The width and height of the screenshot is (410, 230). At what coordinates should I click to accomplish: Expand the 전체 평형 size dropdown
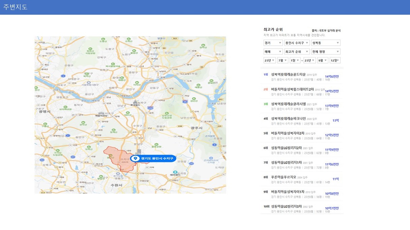(326, 52)
